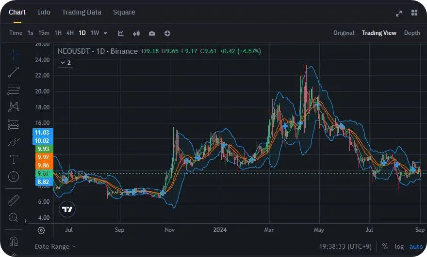The image size is (427, 257).
Task: Click the 8.82 blue price label
Action: coord(44,182)
